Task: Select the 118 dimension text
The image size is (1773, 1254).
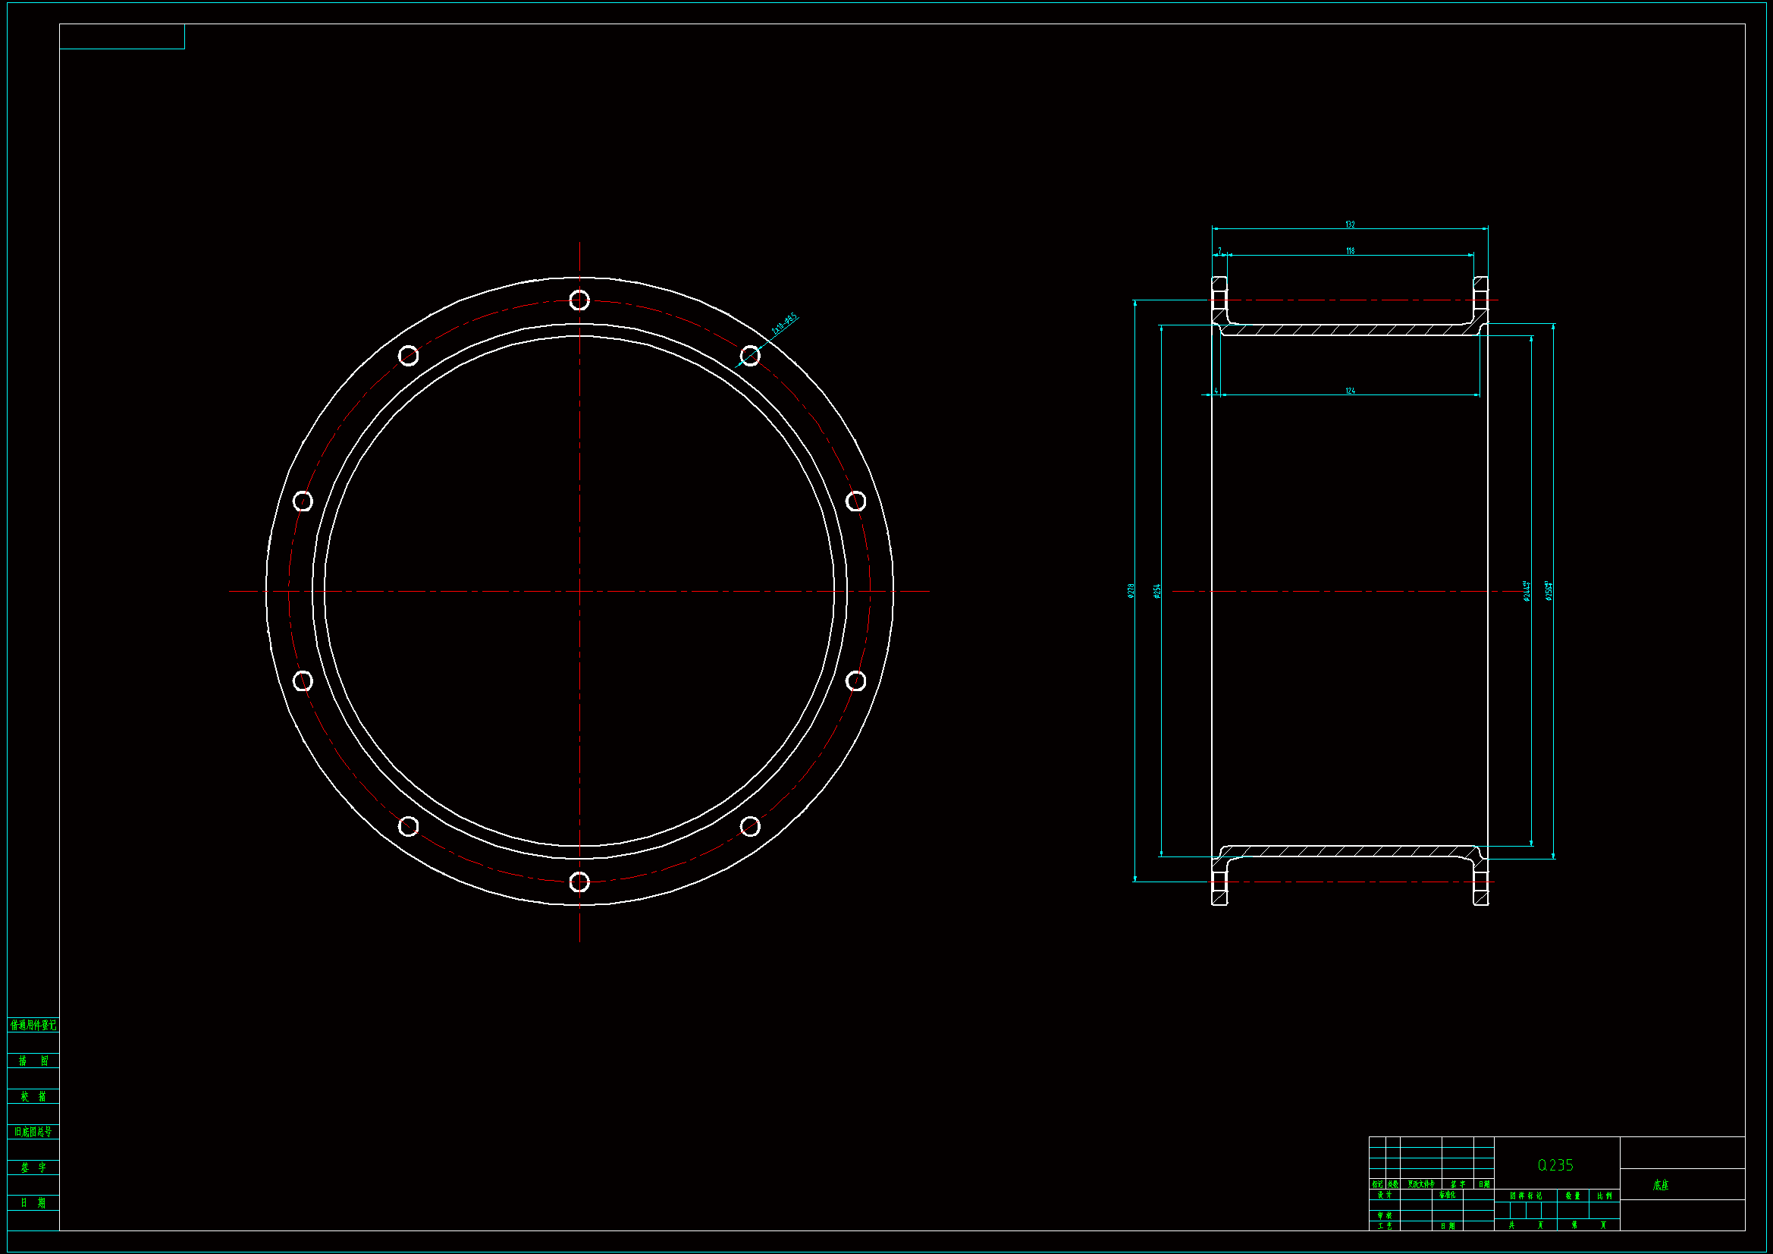Action: (1350, 250)
